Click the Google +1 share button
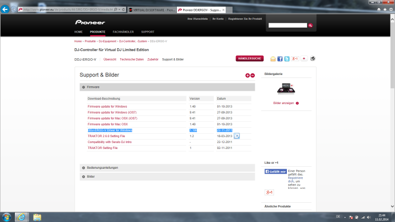The width and height of the screenshot is (395, 222). point(295,59)
